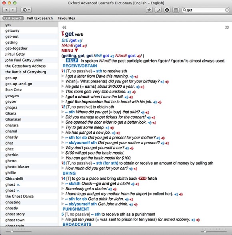Screen dimensions: 232x235
Task: Go to previous entry with double left chevron
Action: click(64, 27)
